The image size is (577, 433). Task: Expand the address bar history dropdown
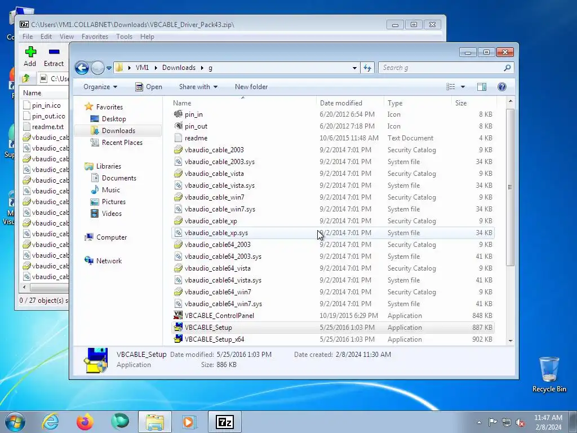tap(354, 68)
